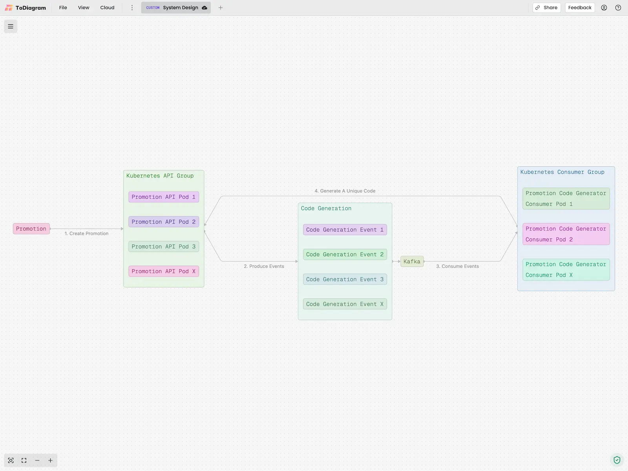Open the three-dot more options menu
628x471 pixels.
click(x=132, y=8)
